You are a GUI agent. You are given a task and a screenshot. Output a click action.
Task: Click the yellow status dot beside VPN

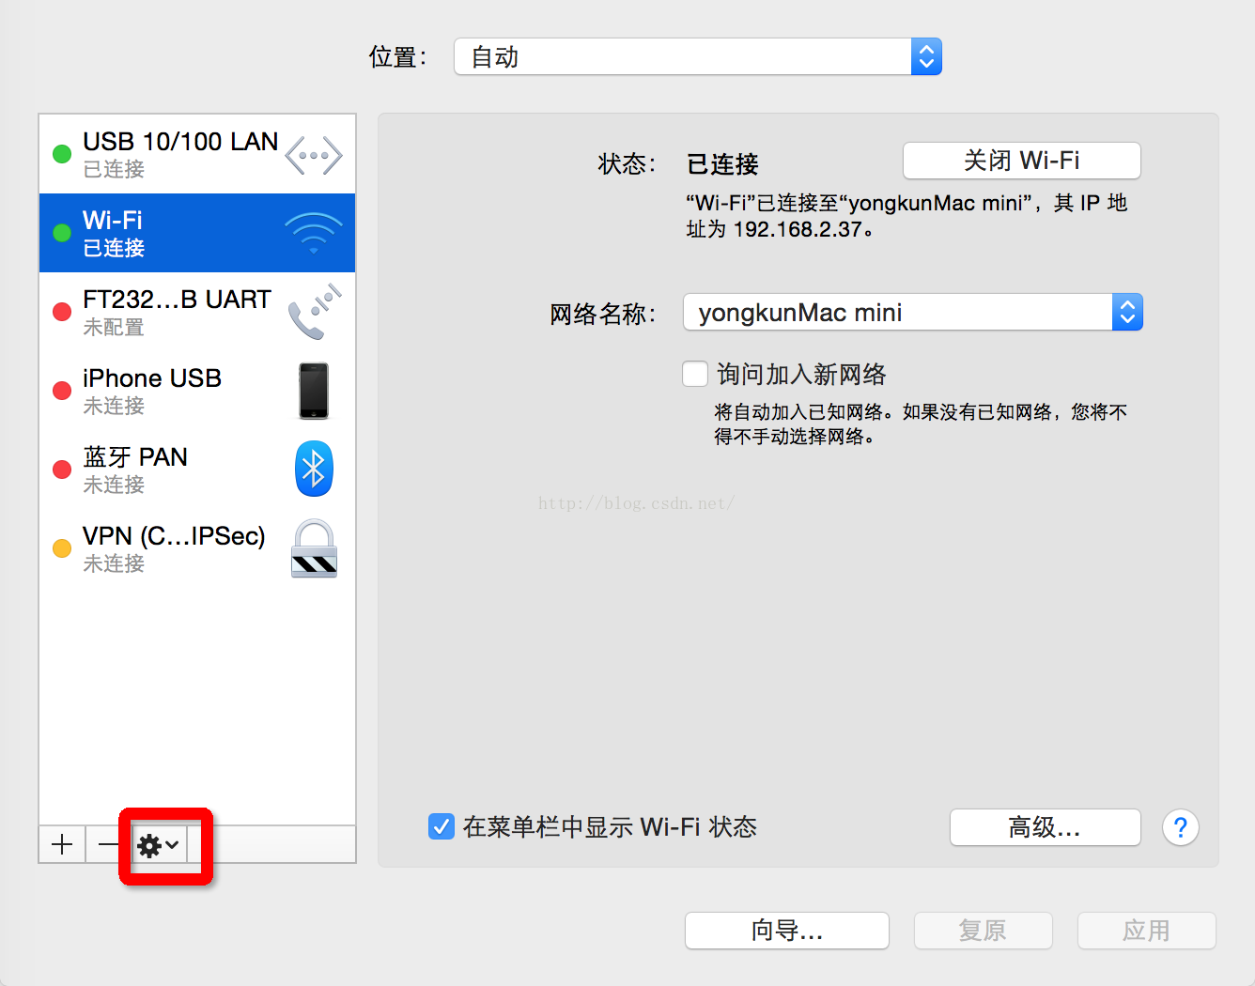(x=62, y=548)
